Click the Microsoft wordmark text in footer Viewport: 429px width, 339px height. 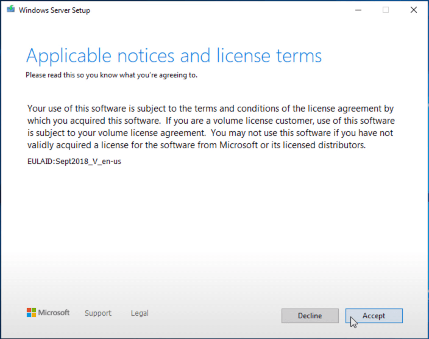pyautogui.click(x=54, y=313)
